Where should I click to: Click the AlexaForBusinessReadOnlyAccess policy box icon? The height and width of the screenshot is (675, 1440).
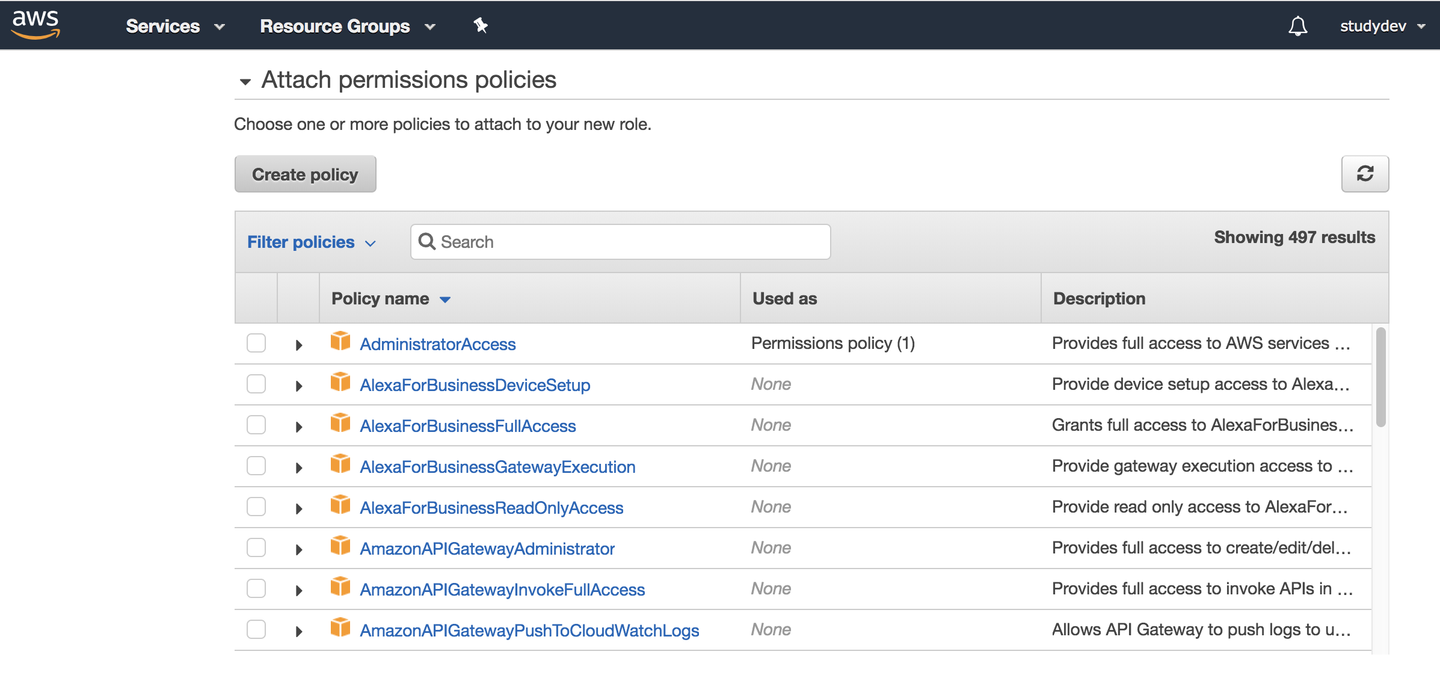pyautogui.click(x=340, y=505)
